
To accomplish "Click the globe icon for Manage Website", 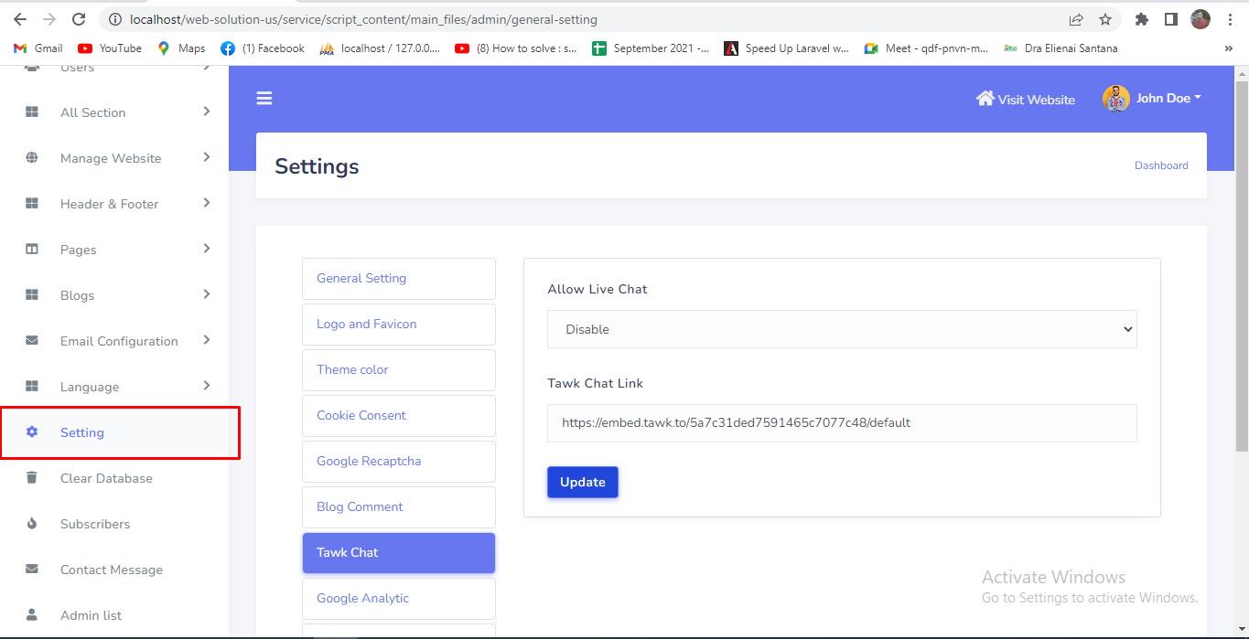I will (32, 158).
